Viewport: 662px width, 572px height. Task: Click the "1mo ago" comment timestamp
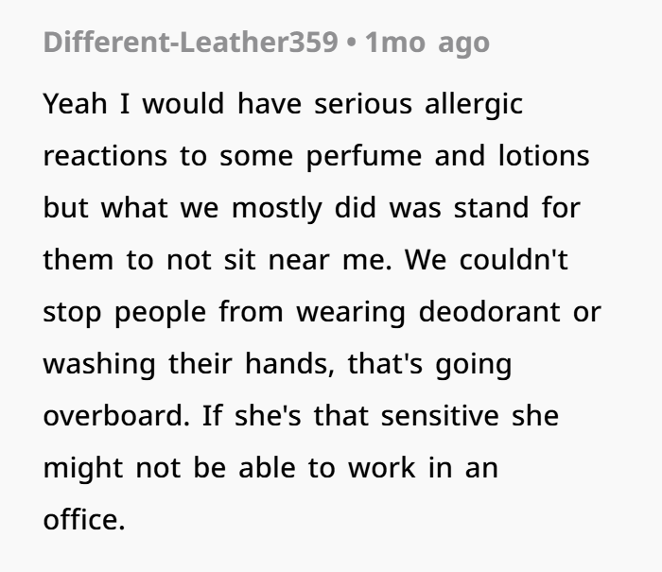[x=427, y=43]
